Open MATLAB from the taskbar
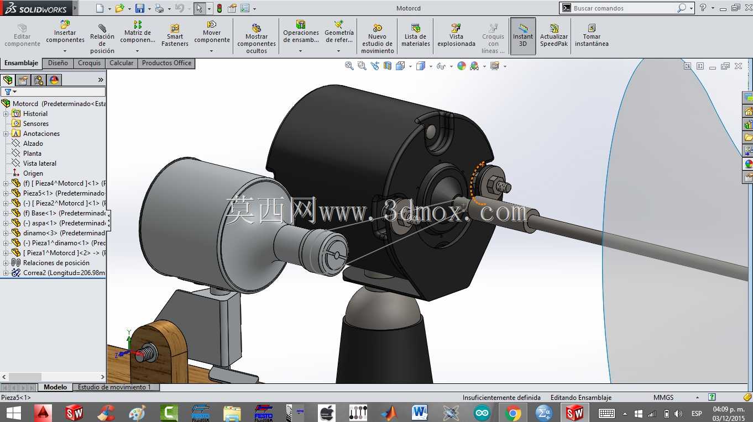Image resolution: width=753 pixels, height=422 pixels. point(389,413)
